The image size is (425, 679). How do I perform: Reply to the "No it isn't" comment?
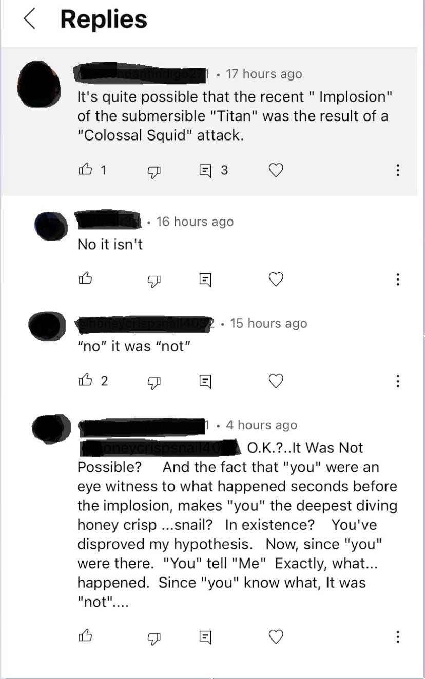pyautogui.click(x=205, y=279)
